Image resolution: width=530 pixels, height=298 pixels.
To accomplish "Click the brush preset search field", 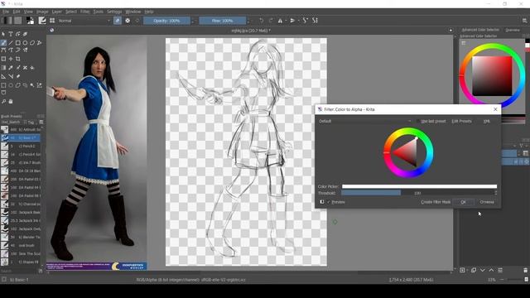I will point(18,271).
